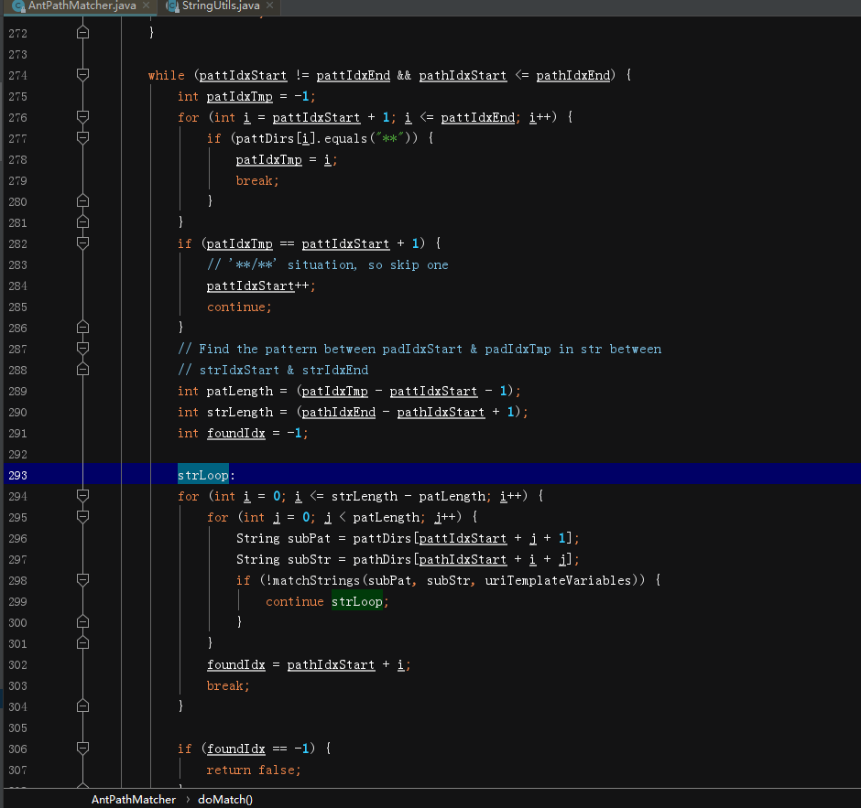The height and width of the screenshot is (808, 861).
Task: Click fold end marker at line 288
Action: [83, 370]
